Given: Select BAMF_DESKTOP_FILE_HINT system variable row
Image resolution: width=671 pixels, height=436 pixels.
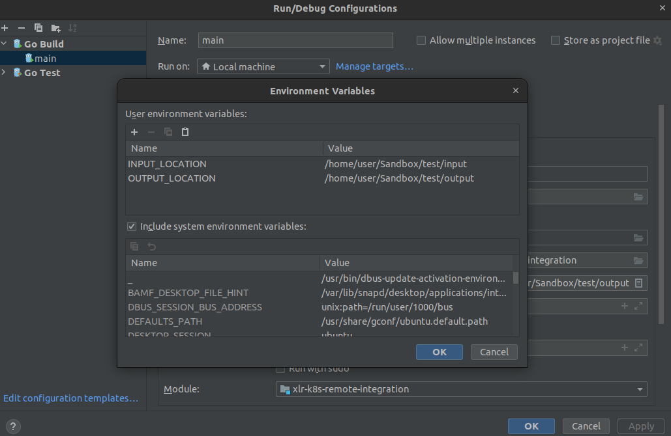Looking at the screenshot, I should click(320, 293).
